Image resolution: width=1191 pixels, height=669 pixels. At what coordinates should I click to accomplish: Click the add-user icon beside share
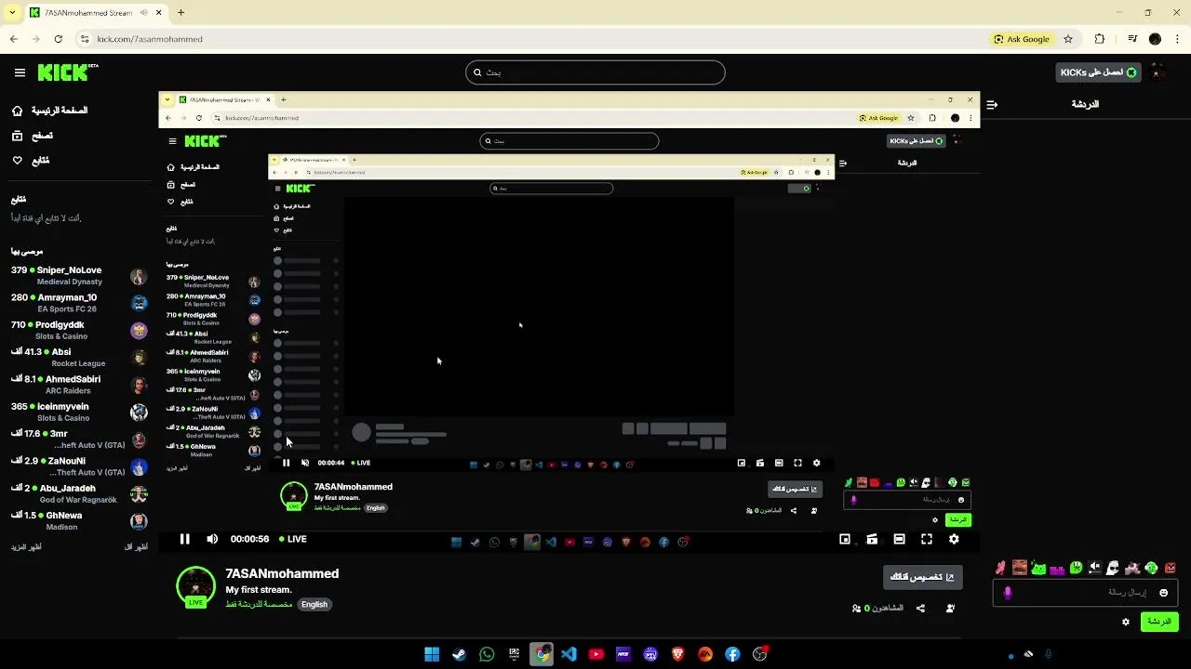tap(950, 609)
